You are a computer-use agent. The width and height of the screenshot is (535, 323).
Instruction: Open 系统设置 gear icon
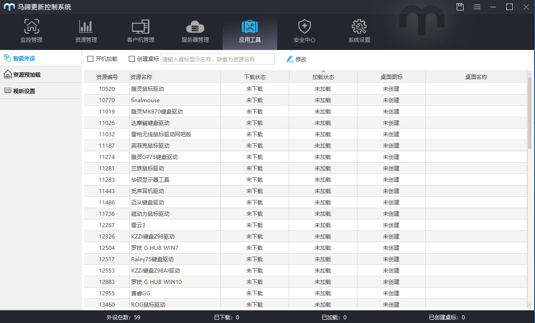pos(359,26)
